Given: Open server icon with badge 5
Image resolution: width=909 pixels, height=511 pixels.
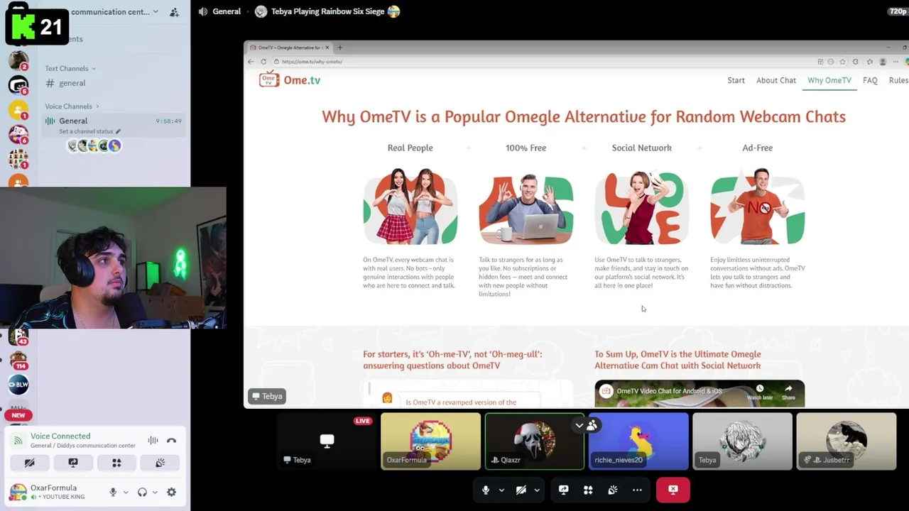Looking at the screenshot, I should click(x=18, y=86).
